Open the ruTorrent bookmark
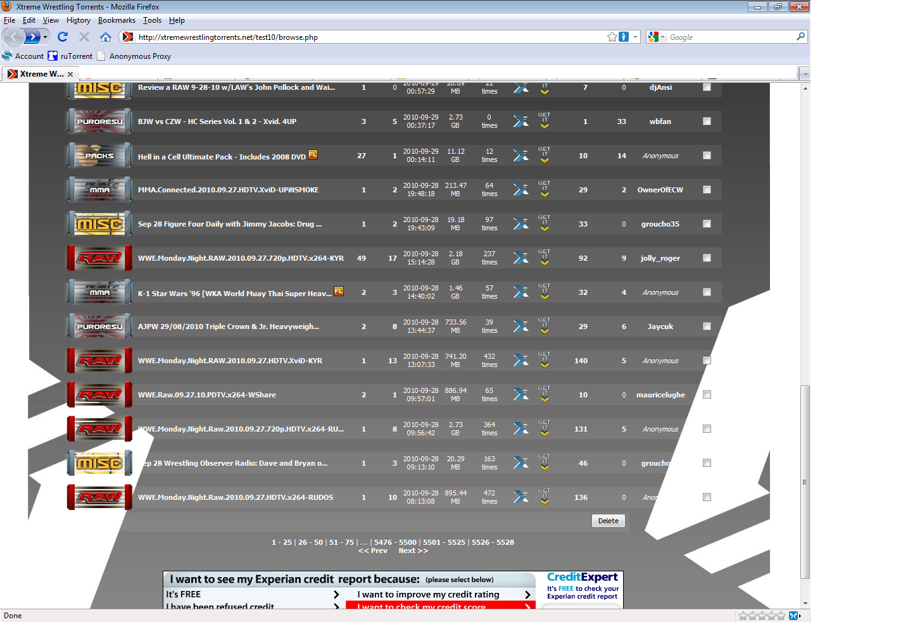Image resolution: width=908 pixels, height=622 pixels. [x=70, y=56]
